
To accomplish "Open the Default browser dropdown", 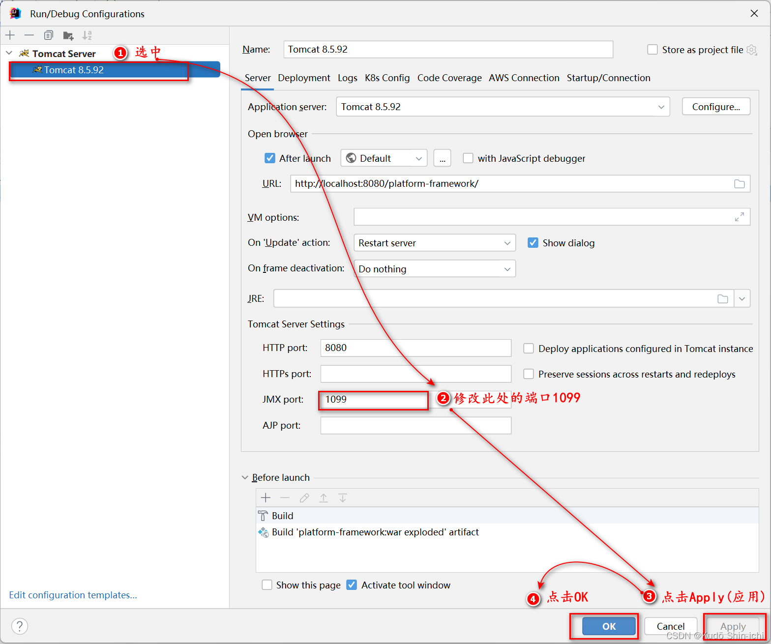I will [384, 158].
